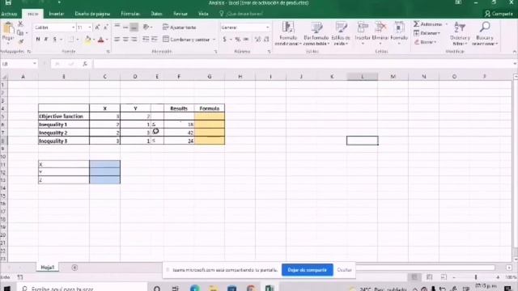Toggle center horizontal alignment
518x291 pixels.
[x=125, y=40]
